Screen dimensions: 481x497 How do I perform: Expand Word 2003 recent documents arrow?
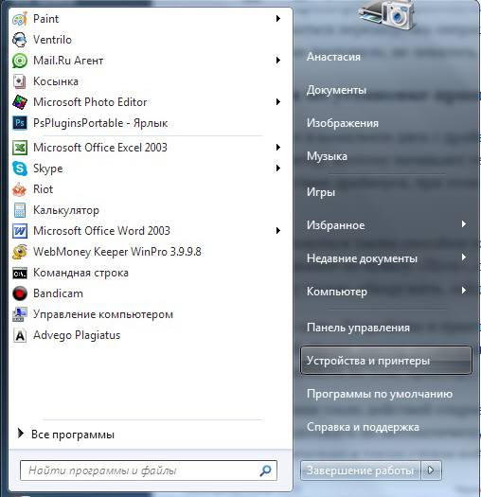(278, 230)
